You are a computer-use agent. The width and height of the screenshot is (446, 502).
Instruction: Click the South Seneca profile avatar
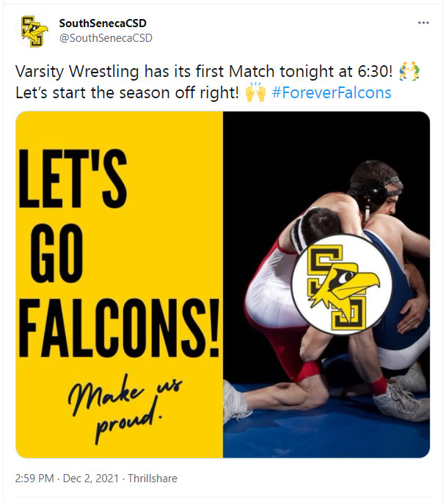[34, 31]
